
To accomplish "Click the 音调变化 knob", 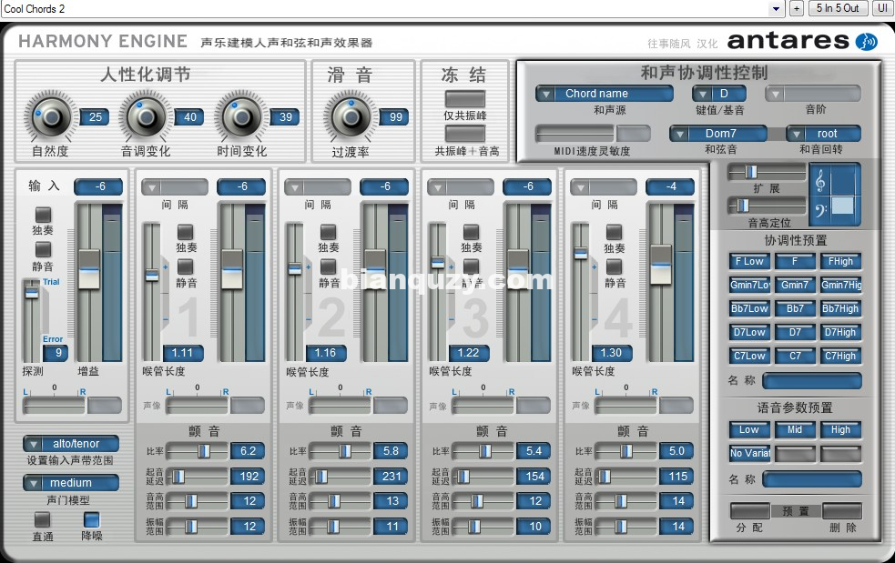I will [x=146, y=117].
